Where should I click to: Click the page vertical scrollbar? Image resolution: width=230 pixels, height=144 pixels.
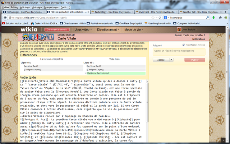(x=227, y=72)
